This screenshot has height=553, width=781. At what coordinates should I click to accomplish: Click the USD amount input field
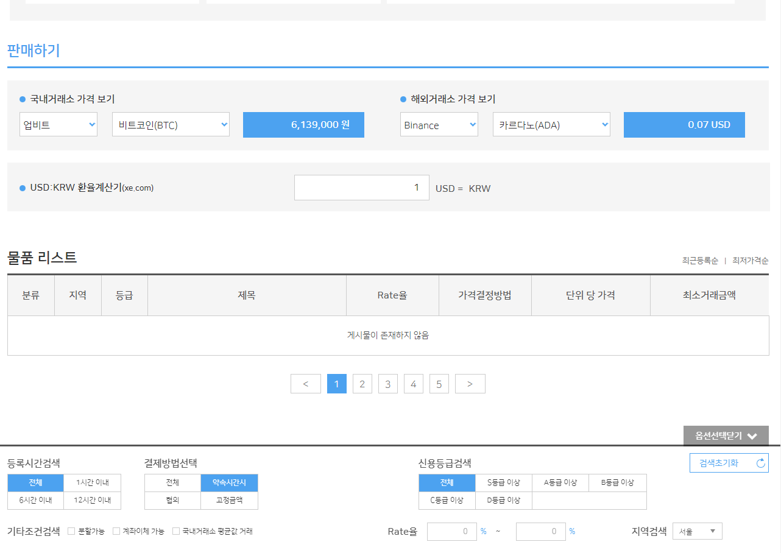(x=361, y=188)
